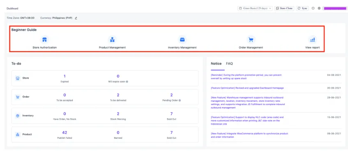Click the Inventory box icon in To-do
Screen dimensions: 348x151
coord(18,116)
